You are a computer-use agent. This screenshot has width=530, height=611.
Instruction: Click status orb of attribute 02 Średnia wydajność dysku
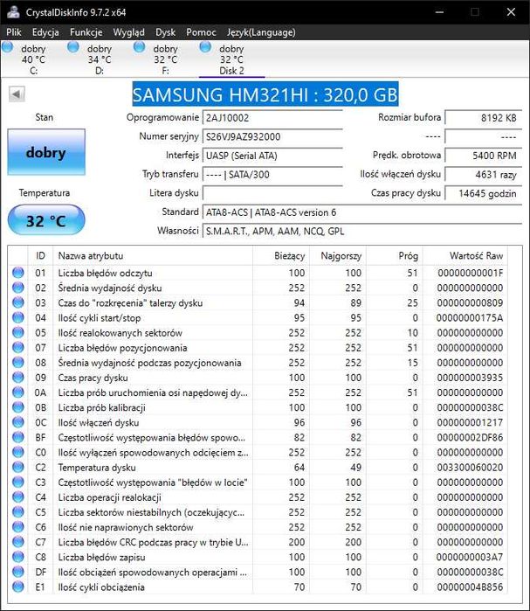(18, 288)
